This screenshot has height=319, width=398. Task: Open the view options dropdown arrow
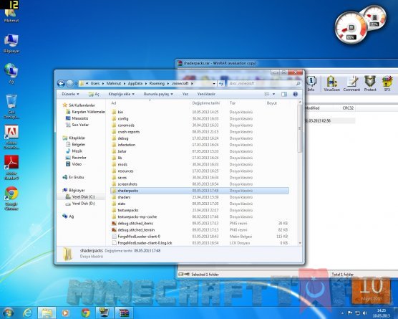coord(273,94)
